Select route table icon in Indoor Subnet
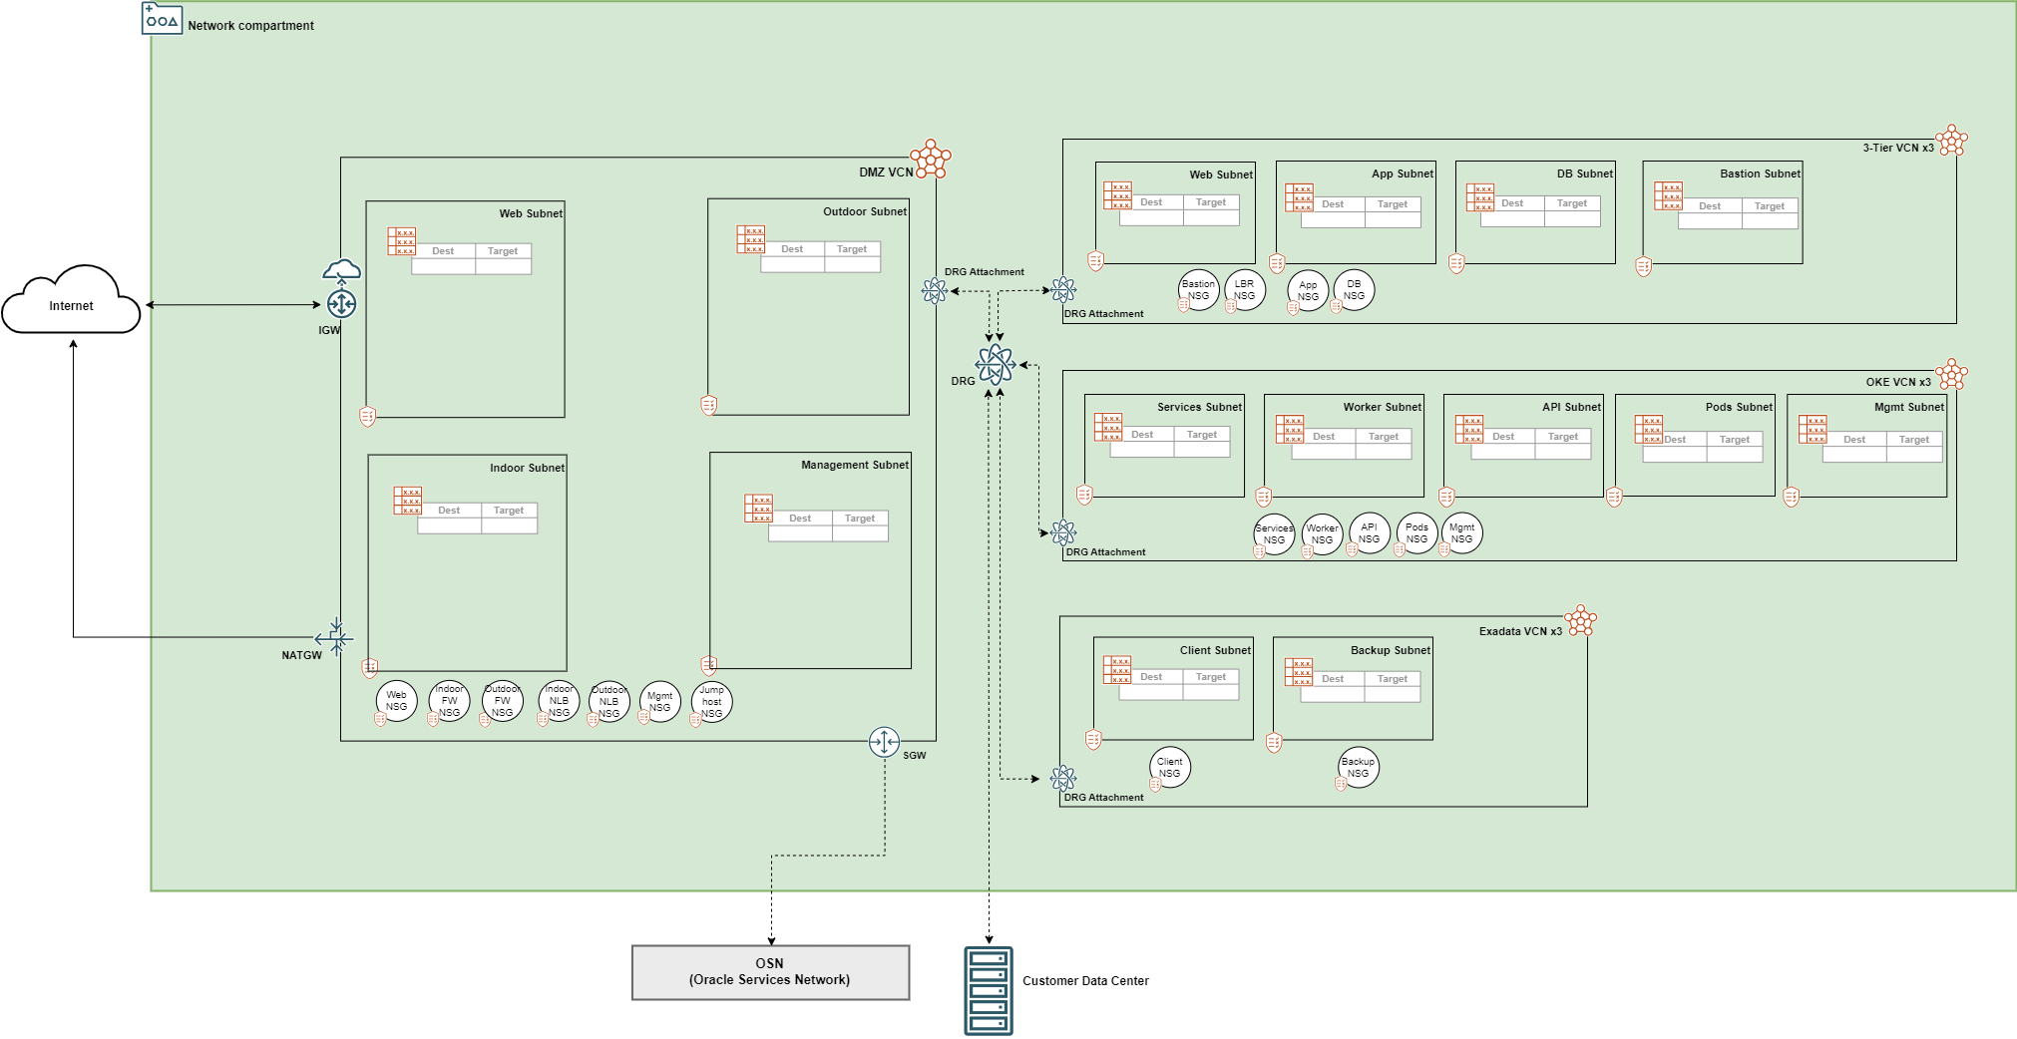 point(408,501)
